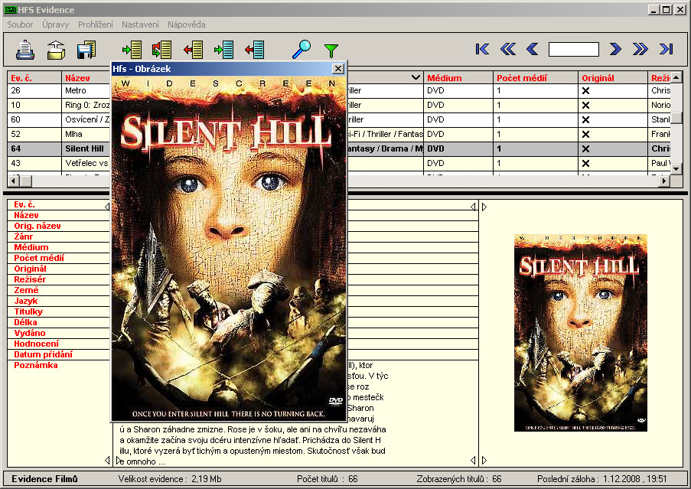Open search with the magnifier icon
The width and height of the screenshot is (691, 489).
pyautogui.click(x=301, y=49)
